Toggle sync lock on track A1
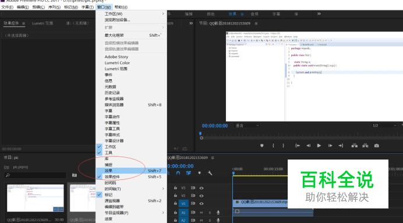The width and height of the screenshot is (403, 223). point(193,213)
